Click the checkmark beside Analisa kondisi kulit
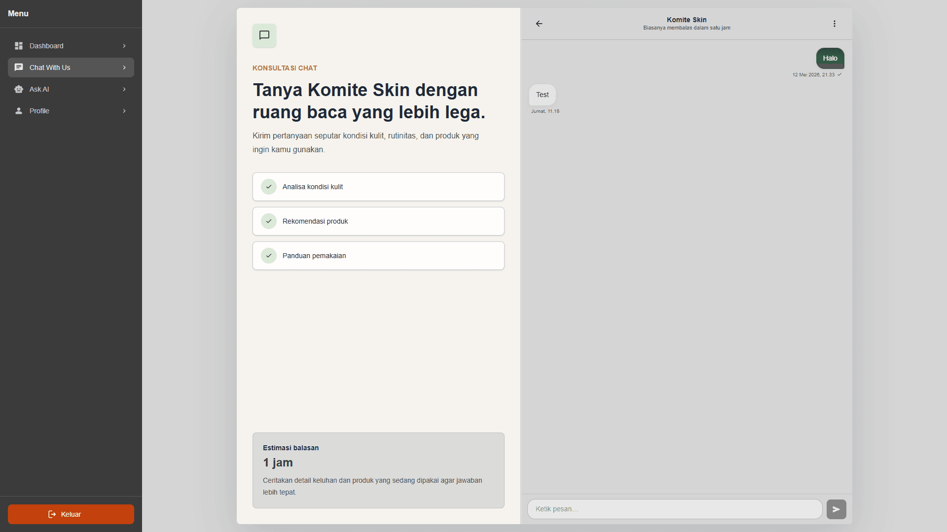This screenshot has height=532, width=947. (x=269, y=187)
